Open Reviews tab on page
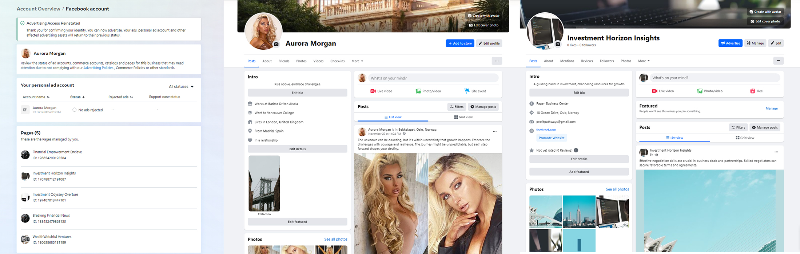Image resolution: width=800 pixels, height=254 pixels. [587, 61]
